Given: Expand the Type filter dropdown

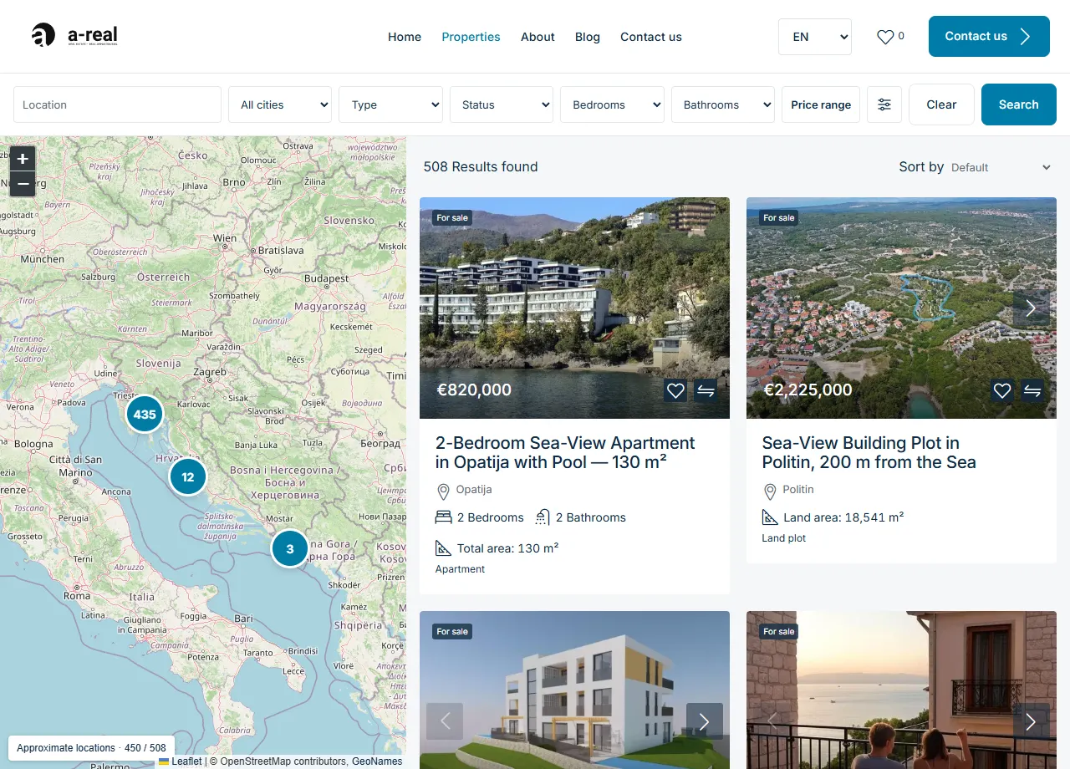Looking at the screenshot, I should coord(390,104).
